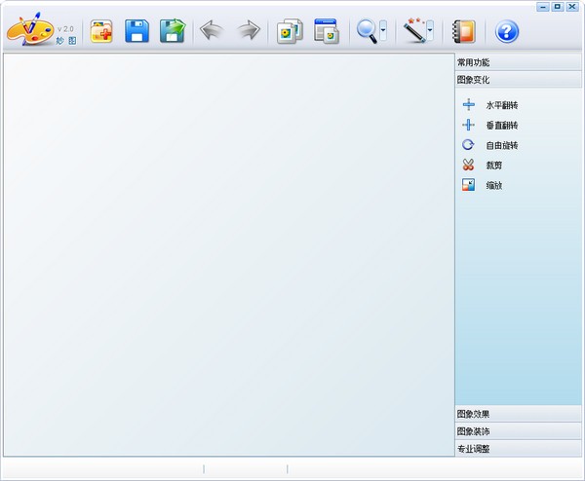Image resolution: width=585 pixels, height=481 pixels.
Task: Open the dropdown arrow beside the magnifier
Action: (383, 32)
